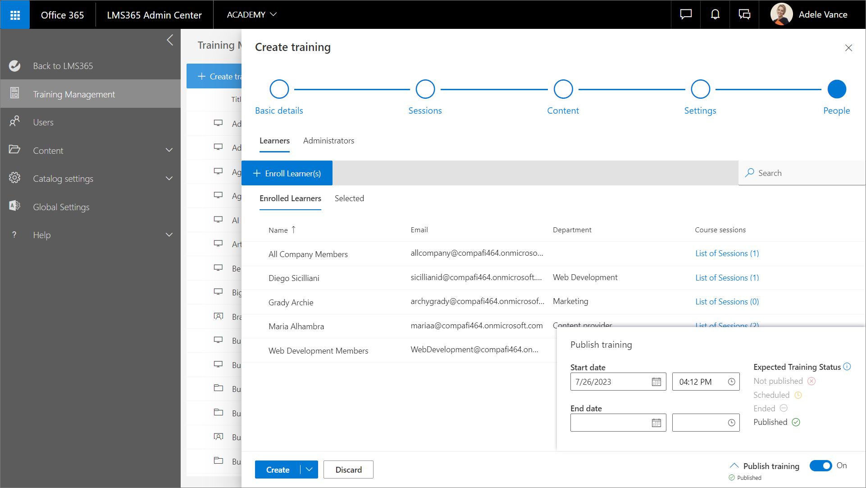Select the Users icon in sidebar

pos(15,122)
